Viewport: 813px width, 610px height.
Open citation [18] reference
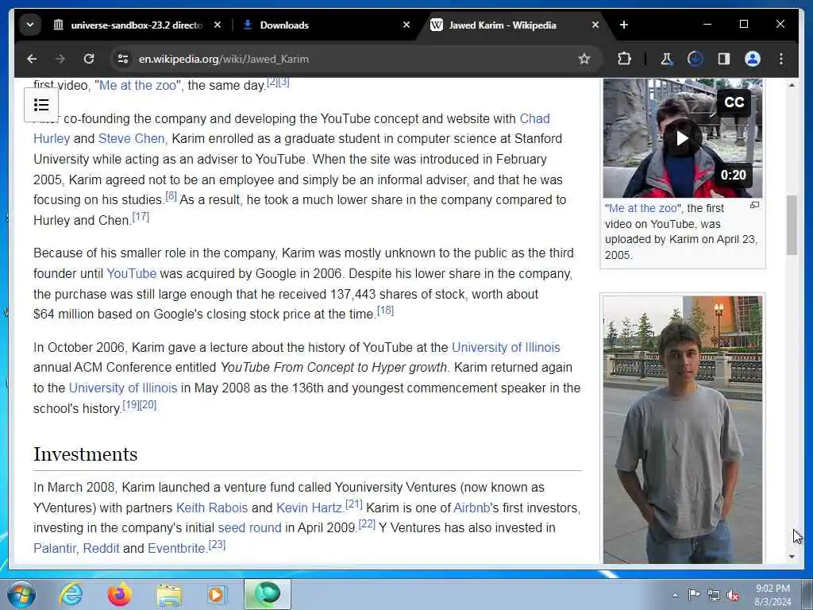point(385,311)
